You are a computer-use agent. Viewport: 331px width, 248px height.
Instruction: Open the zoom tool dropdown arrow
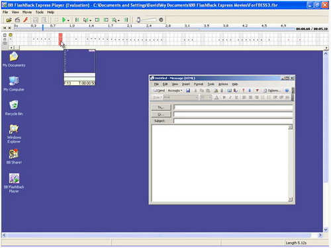pyautogui.click(x=118, y=21)
